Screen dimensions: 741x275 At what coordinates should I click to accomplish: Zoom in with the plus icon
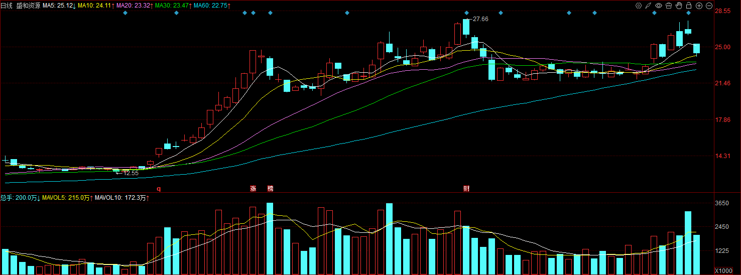point(699,6)
